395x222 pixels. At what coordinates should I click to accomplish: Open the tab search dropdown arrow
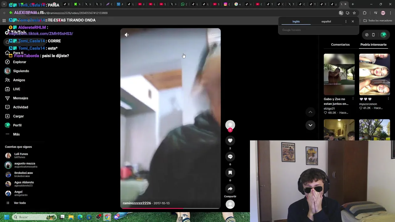[4, 4]
